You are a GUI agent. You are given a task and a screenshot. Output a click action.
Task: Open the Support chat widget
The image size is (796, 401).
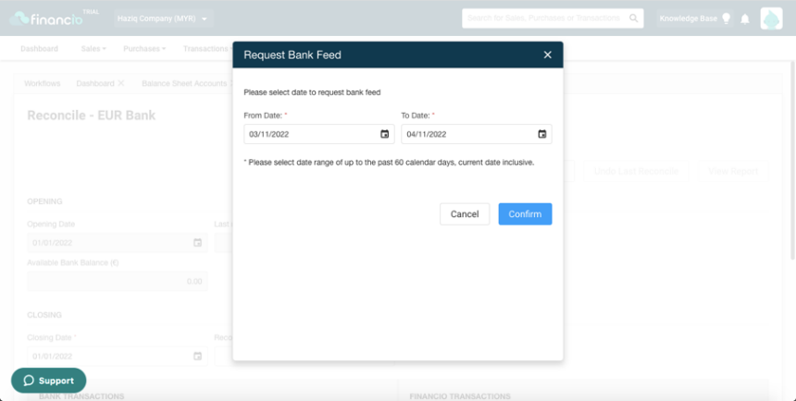(49, 381)
